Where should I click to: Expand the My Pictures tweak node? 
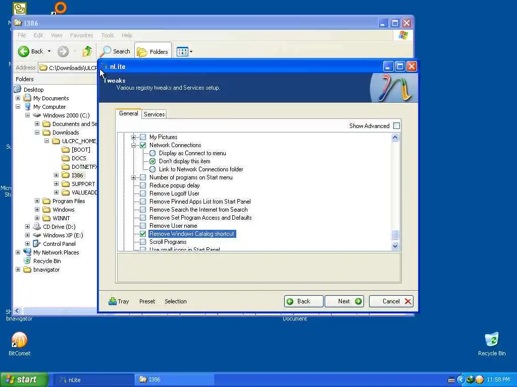pos(133,137)
